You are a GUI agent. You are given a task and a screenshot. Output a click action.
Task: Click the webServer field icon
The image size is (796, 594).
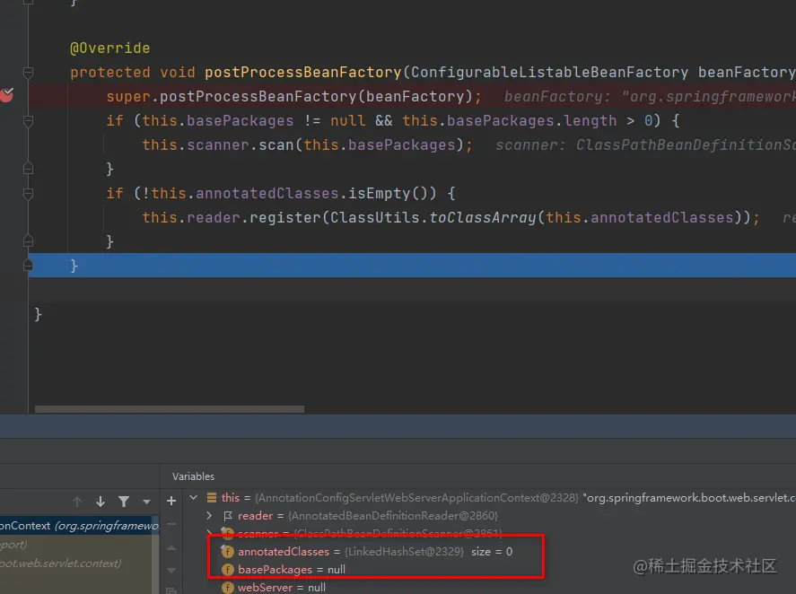tap(228, 588)
